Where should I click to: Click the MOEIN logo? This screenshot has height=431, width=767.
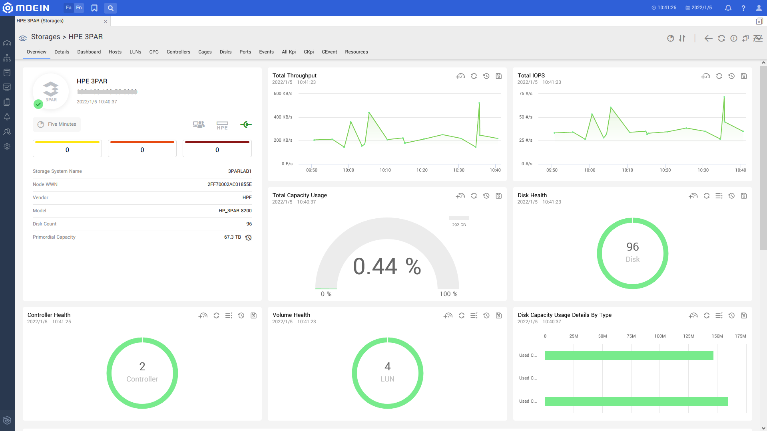tap(26, 8)
